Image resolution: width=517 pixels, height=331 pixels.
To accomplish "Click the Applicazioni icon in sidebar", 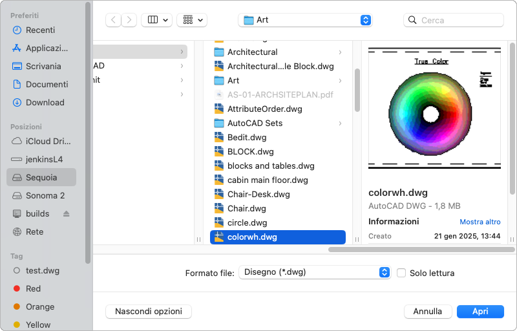I will 17,48.
